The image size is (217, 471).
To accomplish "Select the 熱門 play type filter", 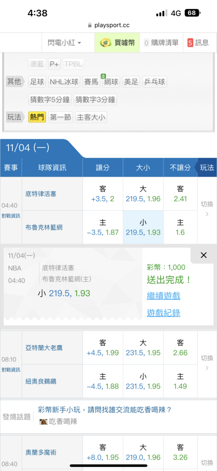I will (x=37, y=117).
